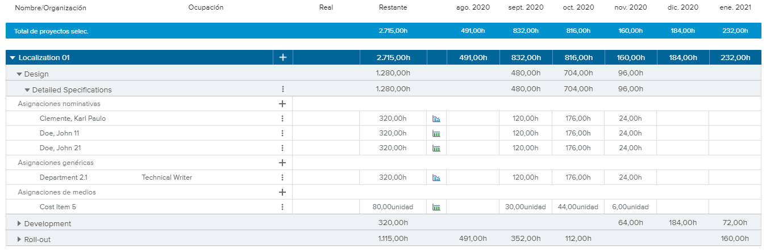Collapse the Localization 01 project

click(x=13, y=58)
